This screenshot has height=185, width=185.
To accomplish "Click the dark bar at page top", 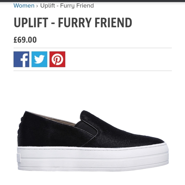I will pyautogui.click(x=93, y=1).
